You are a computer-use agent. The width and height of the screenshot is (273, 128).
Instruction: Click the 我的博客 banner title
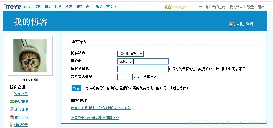point(31,22)
